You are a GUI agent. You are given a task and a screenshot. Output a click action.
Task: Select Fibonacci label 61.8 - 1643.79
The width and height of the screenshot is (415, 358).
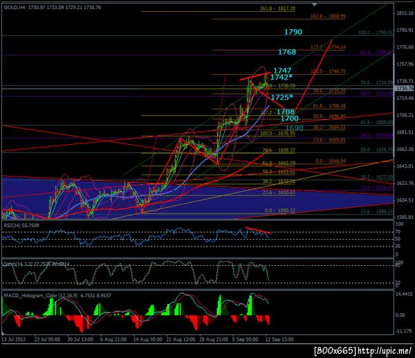pos(279,163)
